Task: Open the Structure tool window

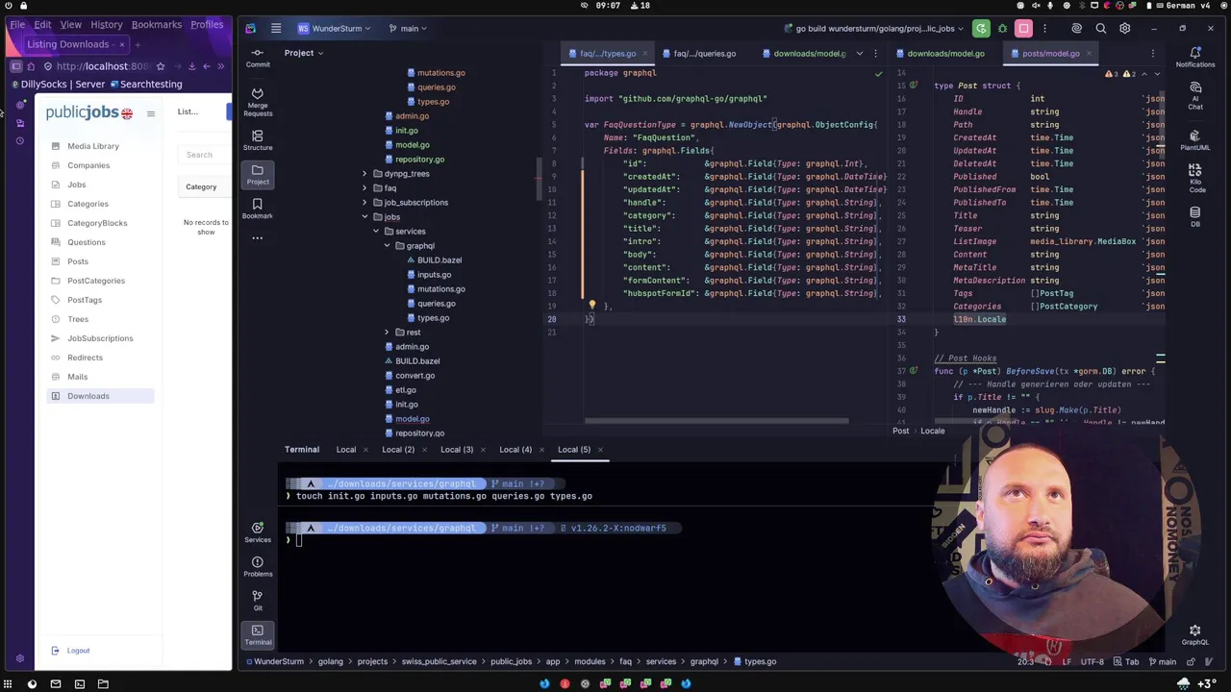Action: [257, 140]
